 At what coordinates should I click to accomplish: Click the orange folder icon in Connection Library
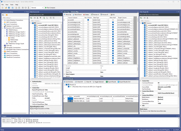click(7, 15)
